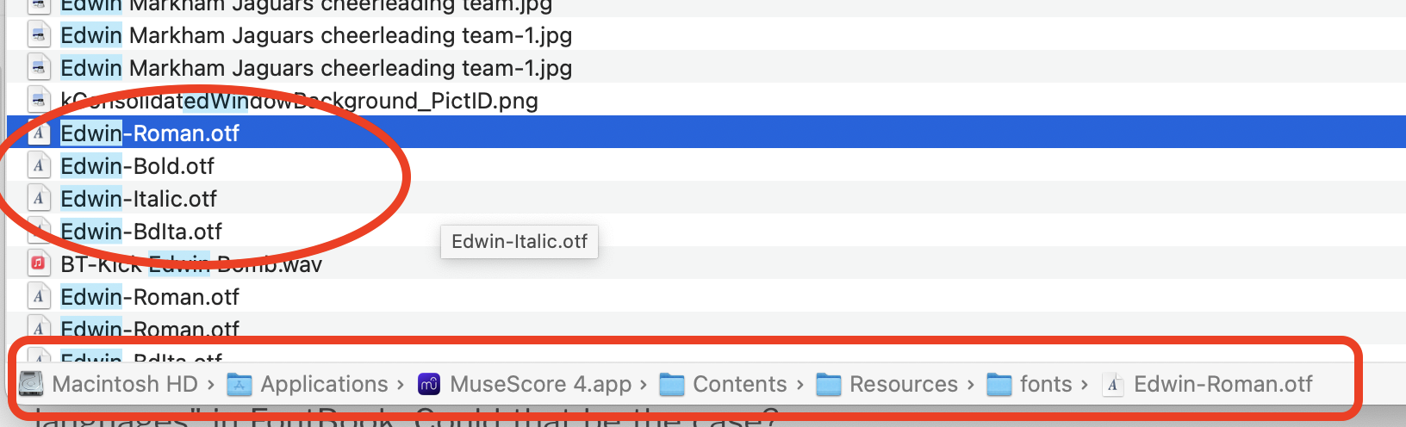1406x427 pixels.
Task: Click the MuseScore 4.app icon in path bar
Action: (429, 384)
